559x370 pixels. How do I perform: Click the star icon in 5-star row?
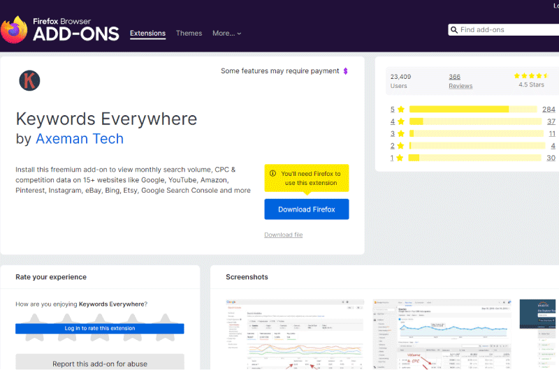click(x=401, y=110)
